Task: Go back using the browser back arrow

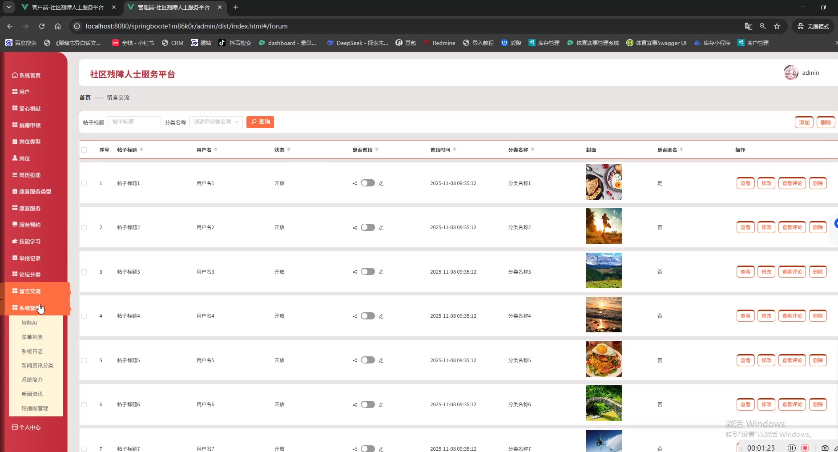Action: coord(10,26)
